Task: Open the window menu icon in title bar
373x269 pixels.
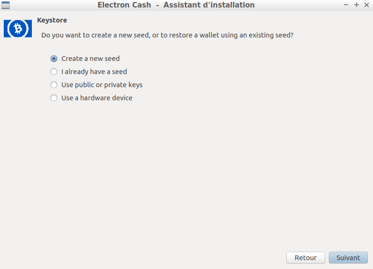Action: [x=6, y=5]
